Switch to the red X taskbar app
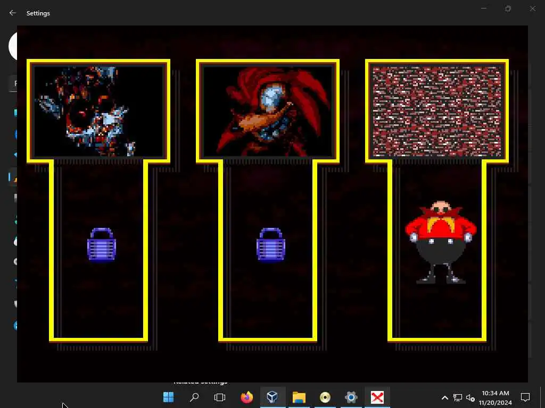The width and height of the screenshot is (545, 408). [x=377, y=397]
